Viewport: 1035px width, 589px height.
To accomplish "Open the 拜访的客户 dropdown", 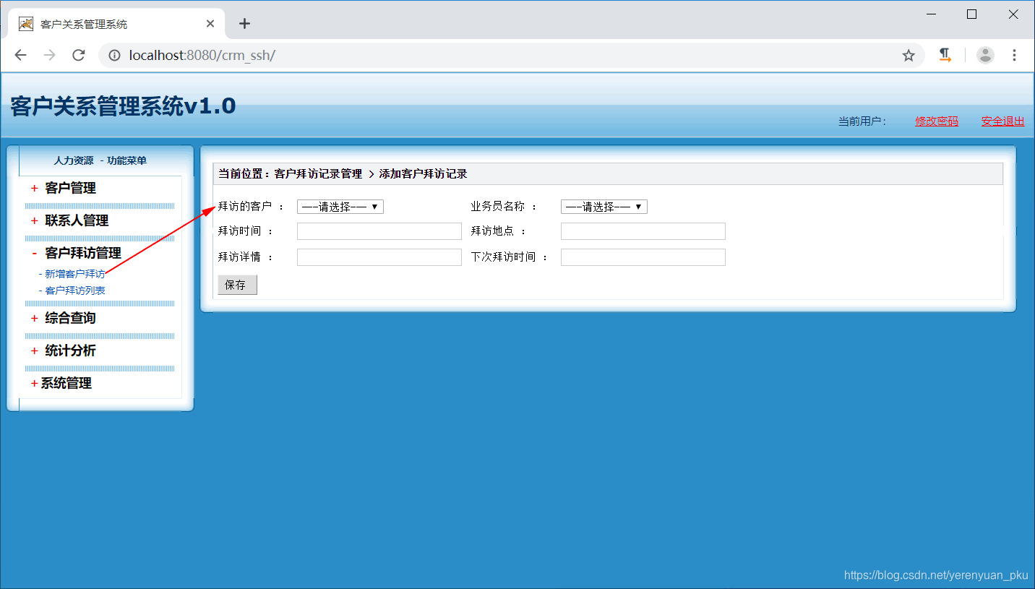I will point(340,207).
